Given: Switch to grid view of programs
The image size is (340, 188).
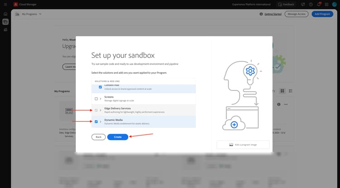Looking at the screenshot, I should [x=282, y=91].
